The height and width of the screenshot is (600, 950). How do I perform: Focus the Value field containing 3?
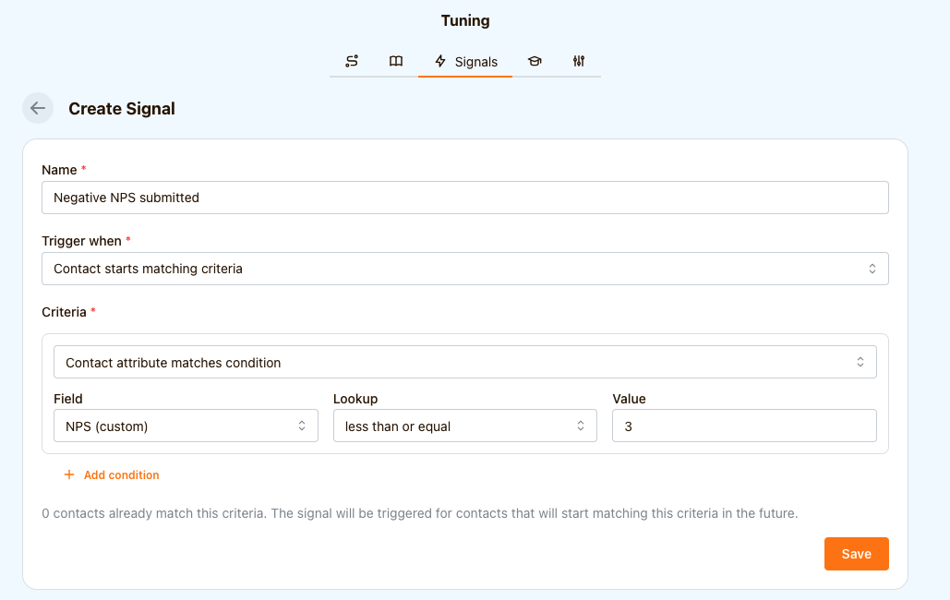tap(744, 426)
